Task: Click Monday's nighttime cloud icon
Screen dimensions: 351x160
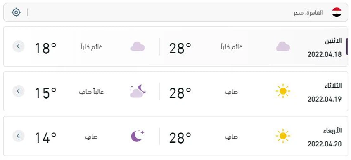Action: coord(138,46)
